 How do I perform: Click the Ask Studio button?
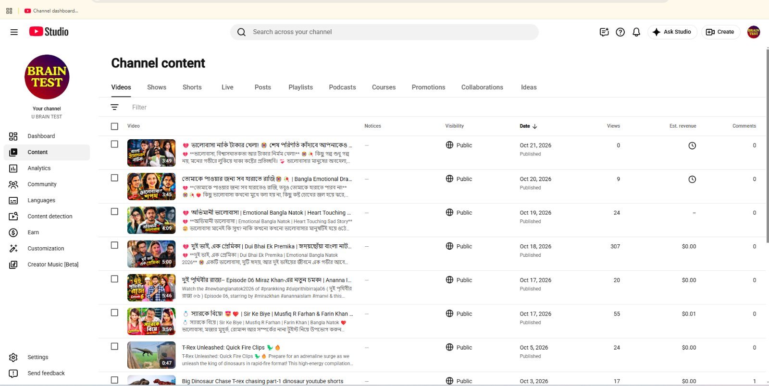tap(672, 32)
